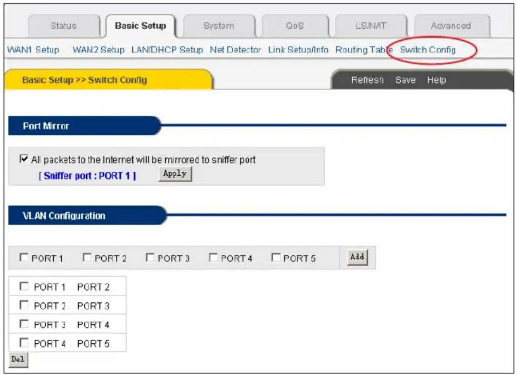Click Refresh in the dark toolbar
Viewport: 516px width, 375px height.
[x=367, y=80]
